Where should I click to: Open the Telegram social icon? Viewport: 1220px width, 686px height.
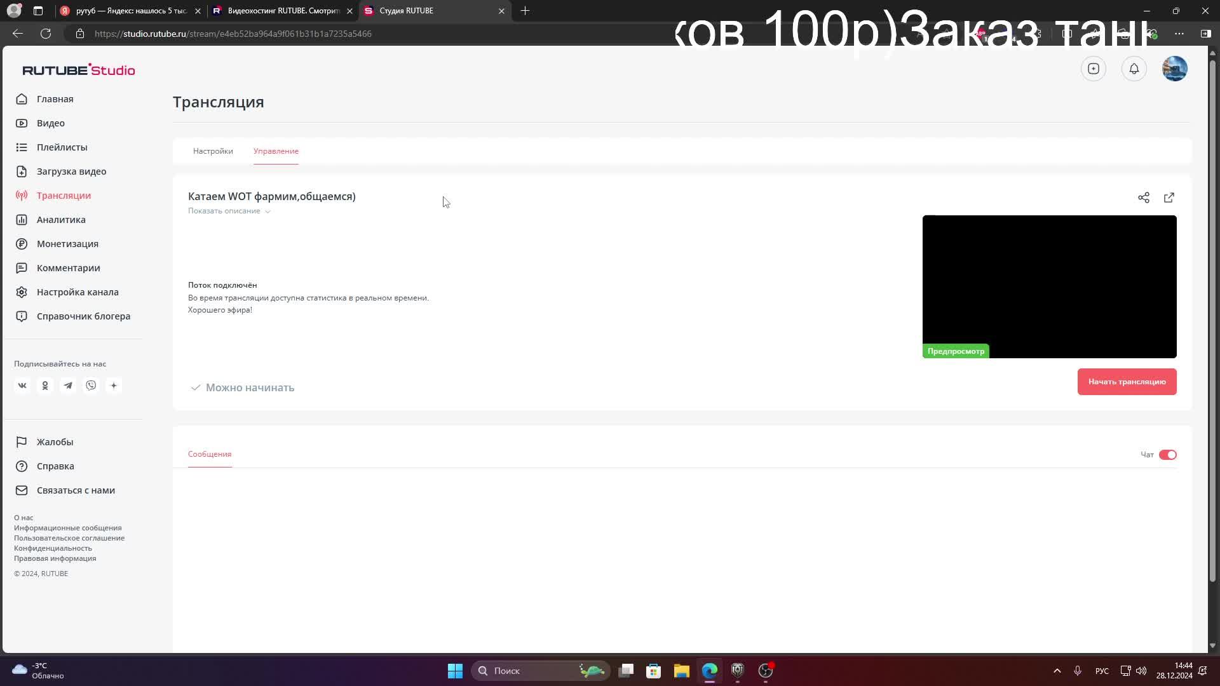[68, 386]
